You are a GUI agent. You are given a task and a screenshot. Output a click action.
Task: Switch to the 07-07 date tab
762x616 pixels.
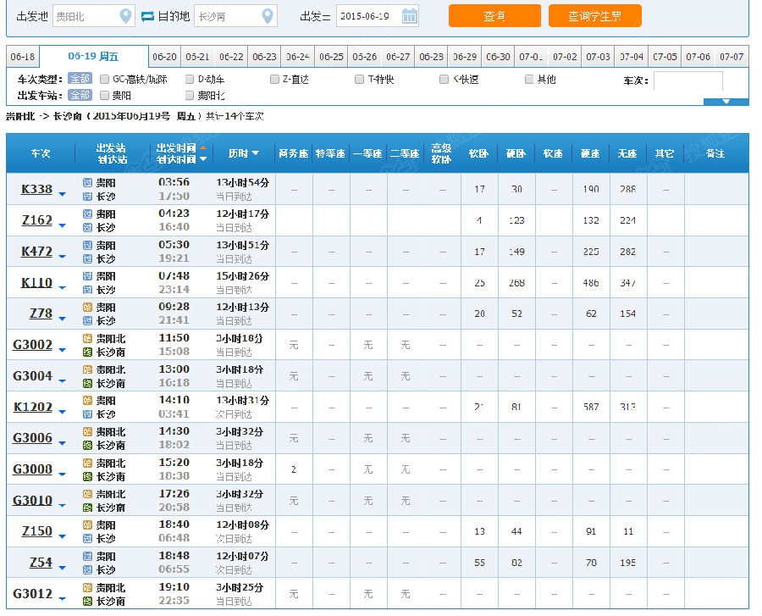732,57
